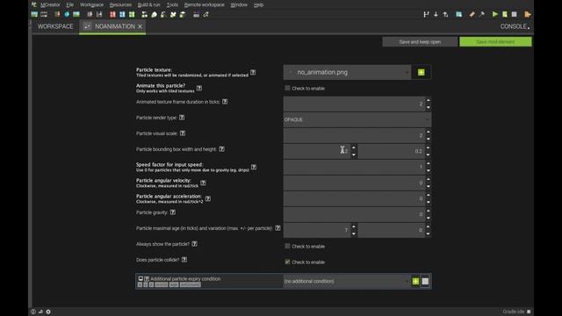Viewport: 562px width, 316px height.
Task: Enable the Always show the particle checkbox
Action: tap(287, 246)
